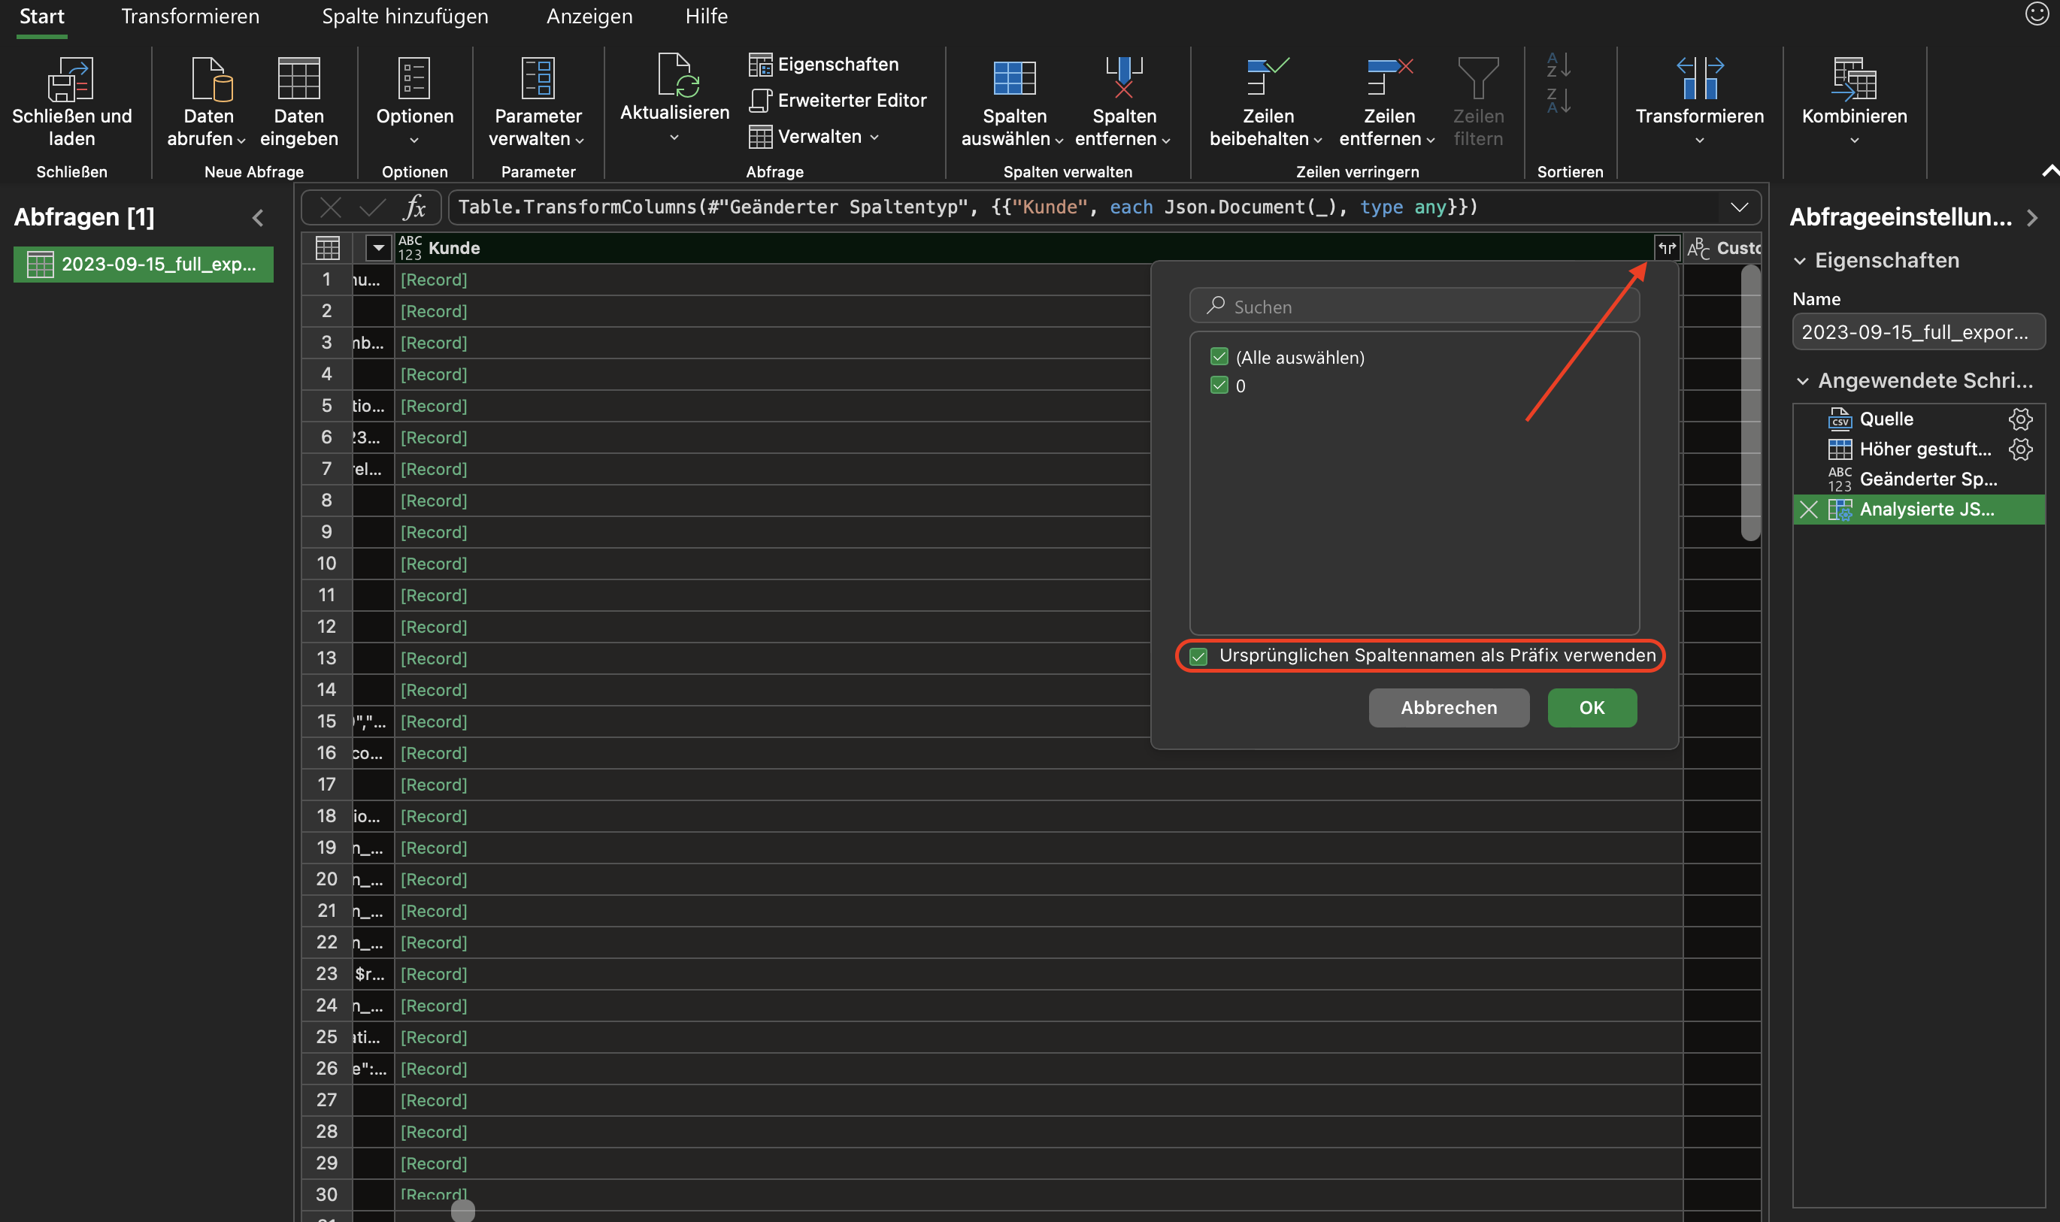This screenshot has width=2060, height=1222.
Task: Expand the formula bar
Action: pyautogui.click(x=1739, y=207)
